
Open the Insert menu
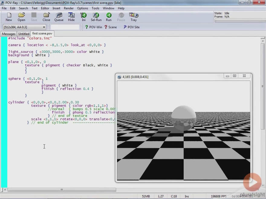56,8
